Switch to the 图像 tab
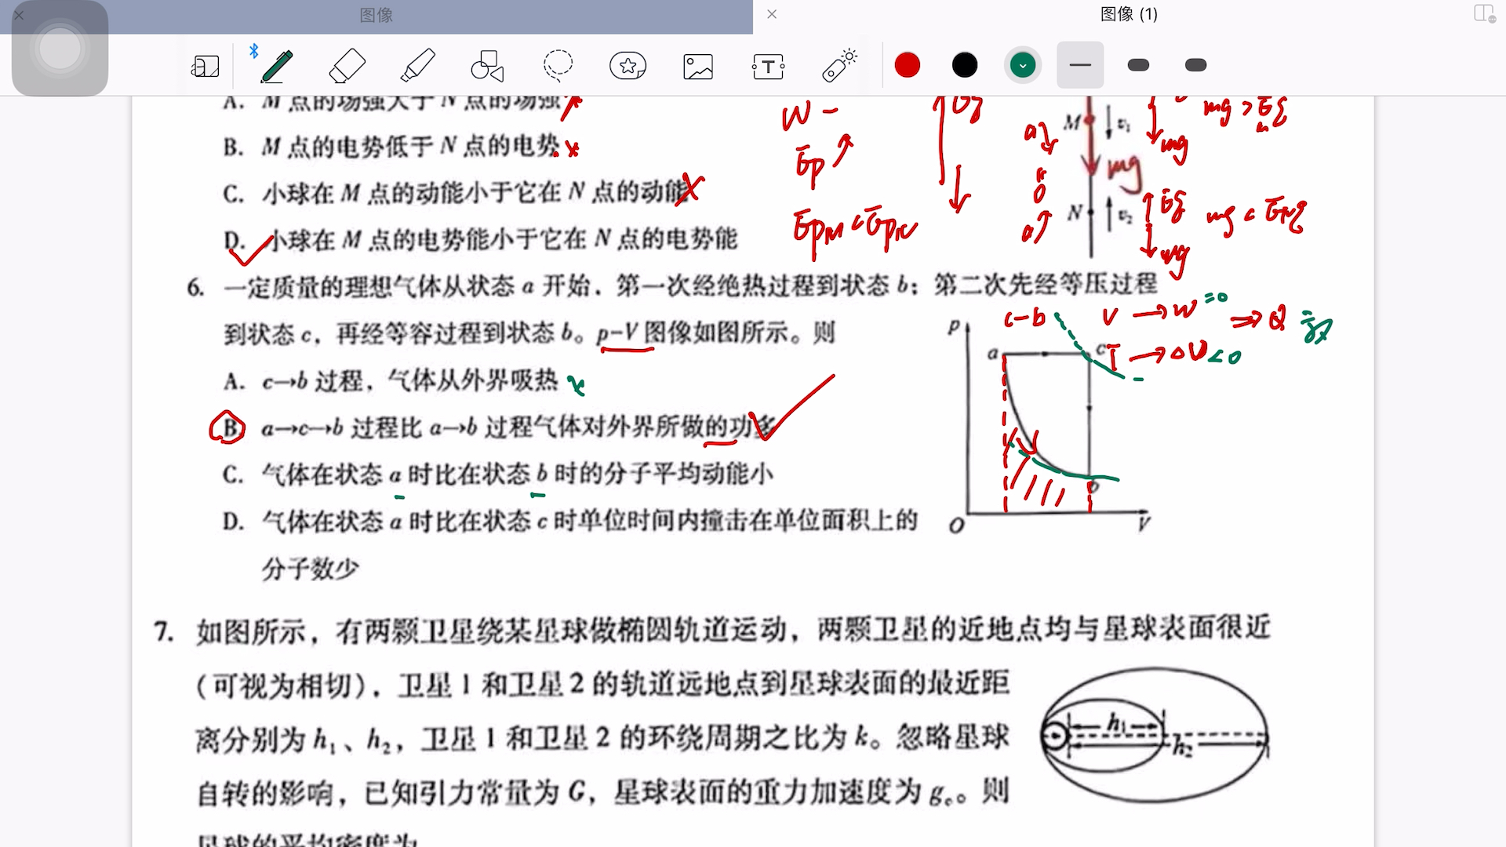Image resolution: width=1506 pixels, height=847 pixels. coord(376,15)
